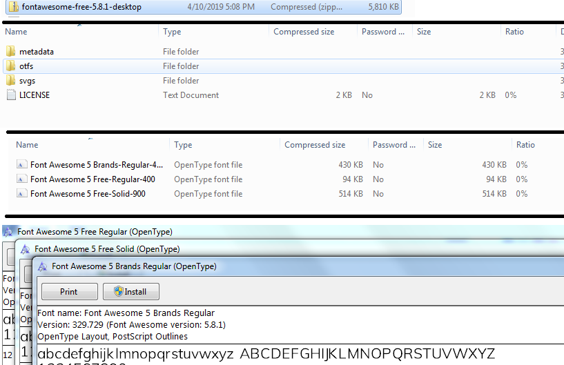Open the svgs folder icon
This screenshot has height=365, width=564.
(x=11, y=81)
